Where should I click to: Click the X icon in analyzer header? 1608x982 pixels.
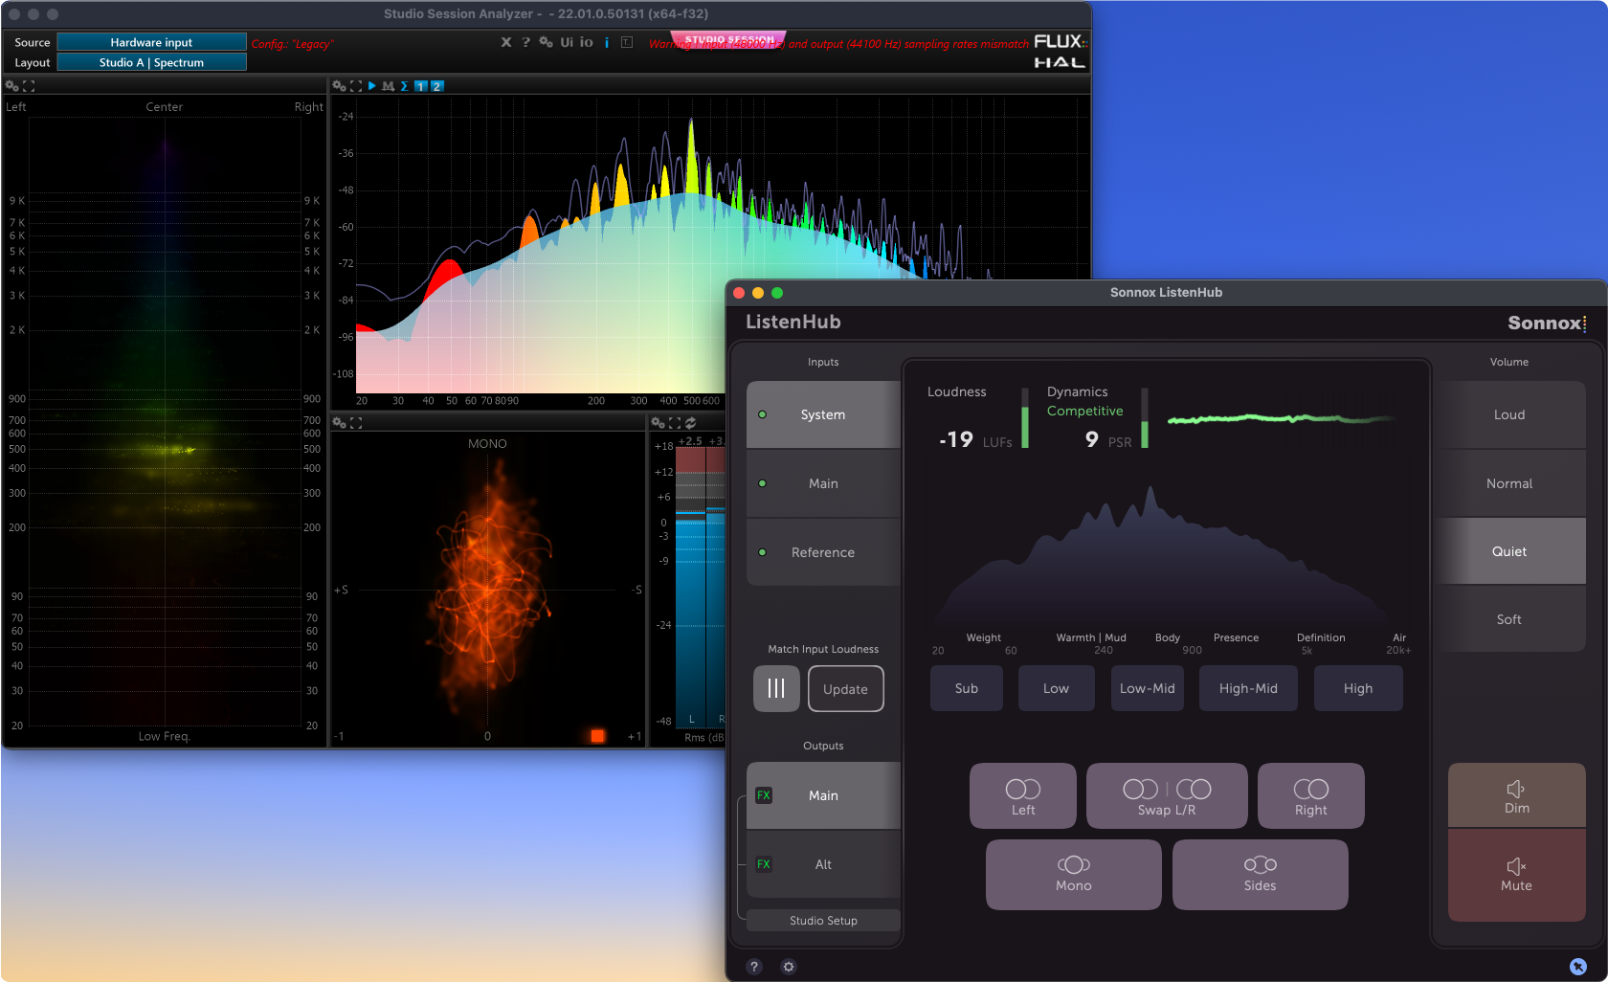pos(506,42)
